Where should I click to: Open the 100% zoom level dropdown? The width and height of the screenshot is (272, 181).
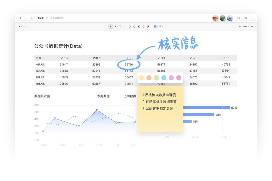[246, 27]
